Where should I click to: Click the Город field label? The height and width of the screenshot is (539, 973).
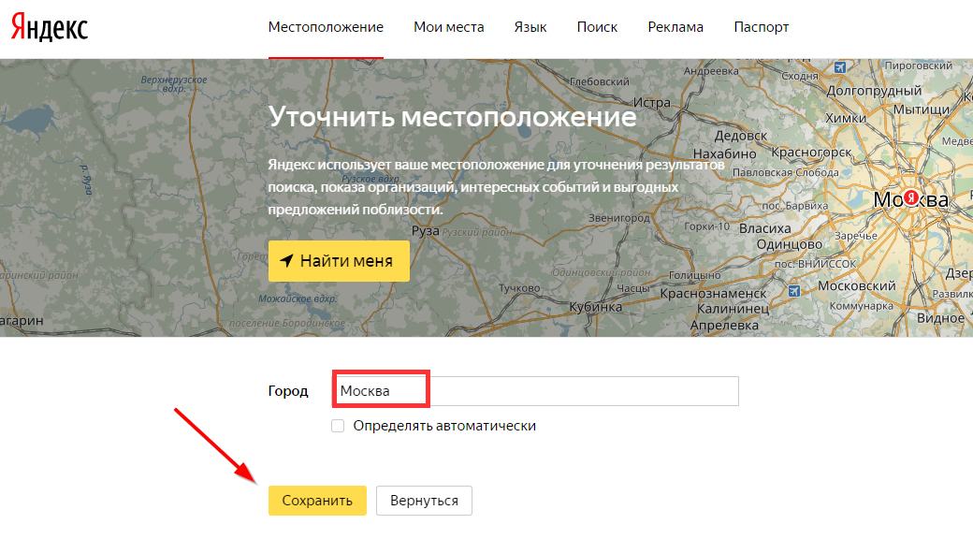tap(288, 391)
